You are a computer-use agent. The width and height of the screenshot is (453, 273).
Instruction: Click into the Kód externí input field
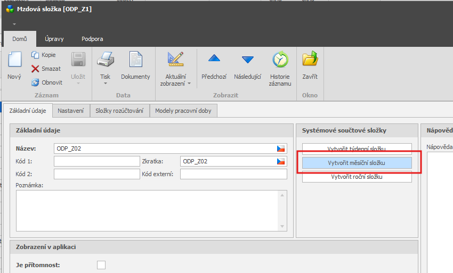pos(233,174)
